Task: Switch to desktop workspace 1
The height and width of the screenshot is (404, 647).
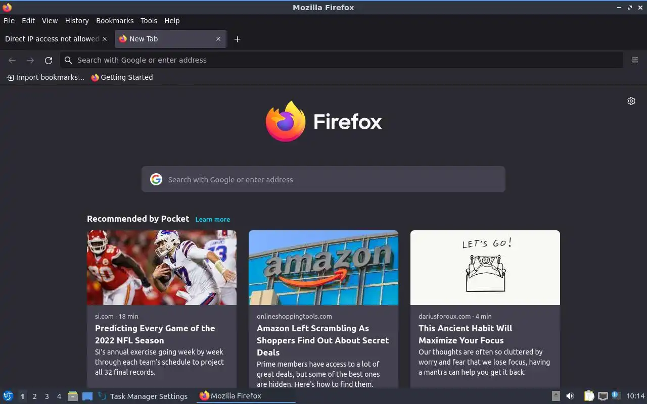Action: [x=22, y=396]
